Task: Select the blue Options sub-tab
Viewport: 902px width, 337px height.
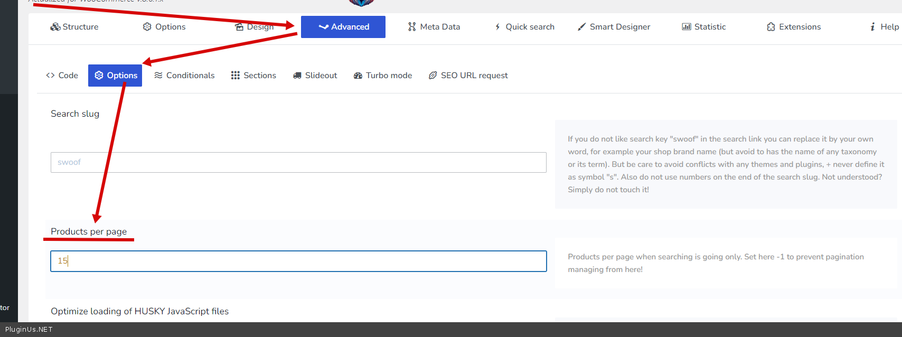Action: coord(115,76)
